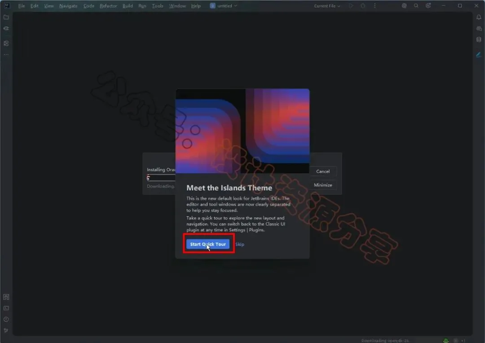Open the Database tool window icon
The width and height of the screenshot is (485, 343).
click(479, 40)
